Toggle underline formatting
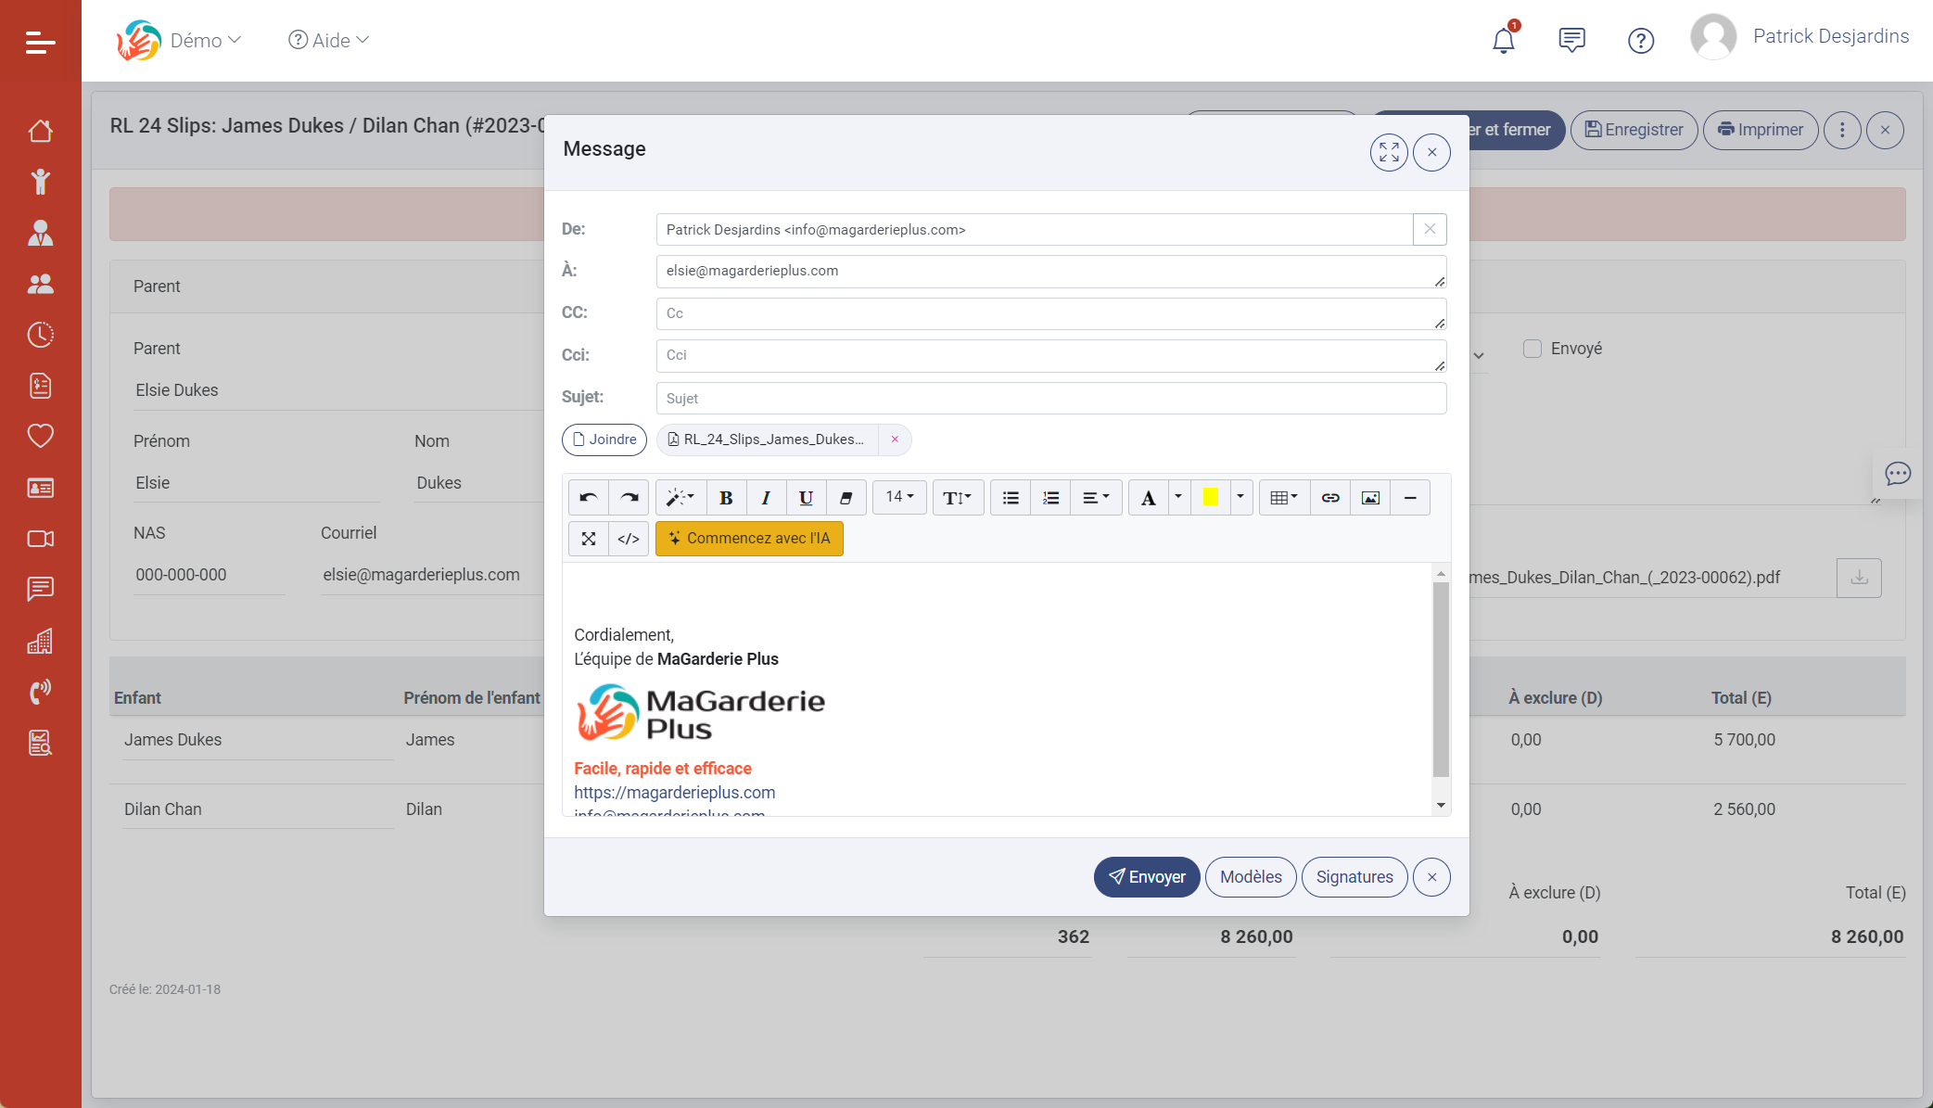This screenshot has width=1933, height=1108. click(806, 498)
